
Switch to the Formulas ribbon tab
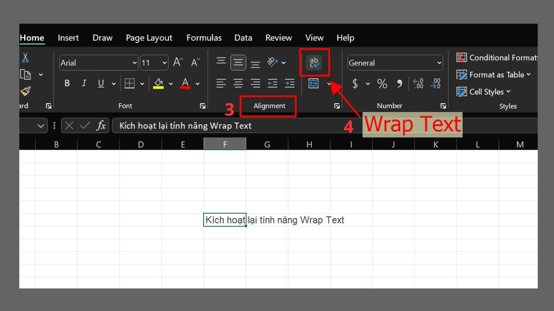[204, 37]
